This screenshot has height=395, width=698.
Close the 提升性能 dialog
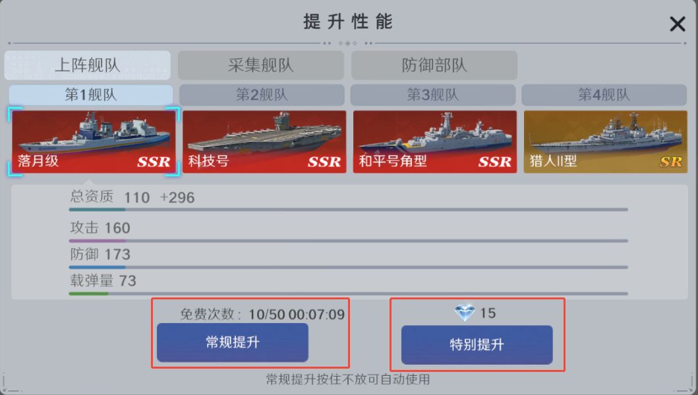click(x=677, y=24)
